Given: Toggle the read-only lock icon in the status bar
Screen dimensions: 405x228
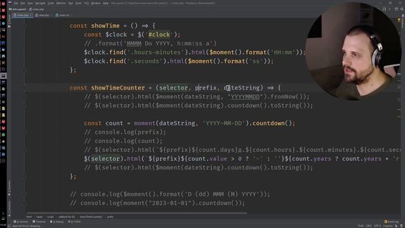Looking at the screenshot, I should 397,226.
